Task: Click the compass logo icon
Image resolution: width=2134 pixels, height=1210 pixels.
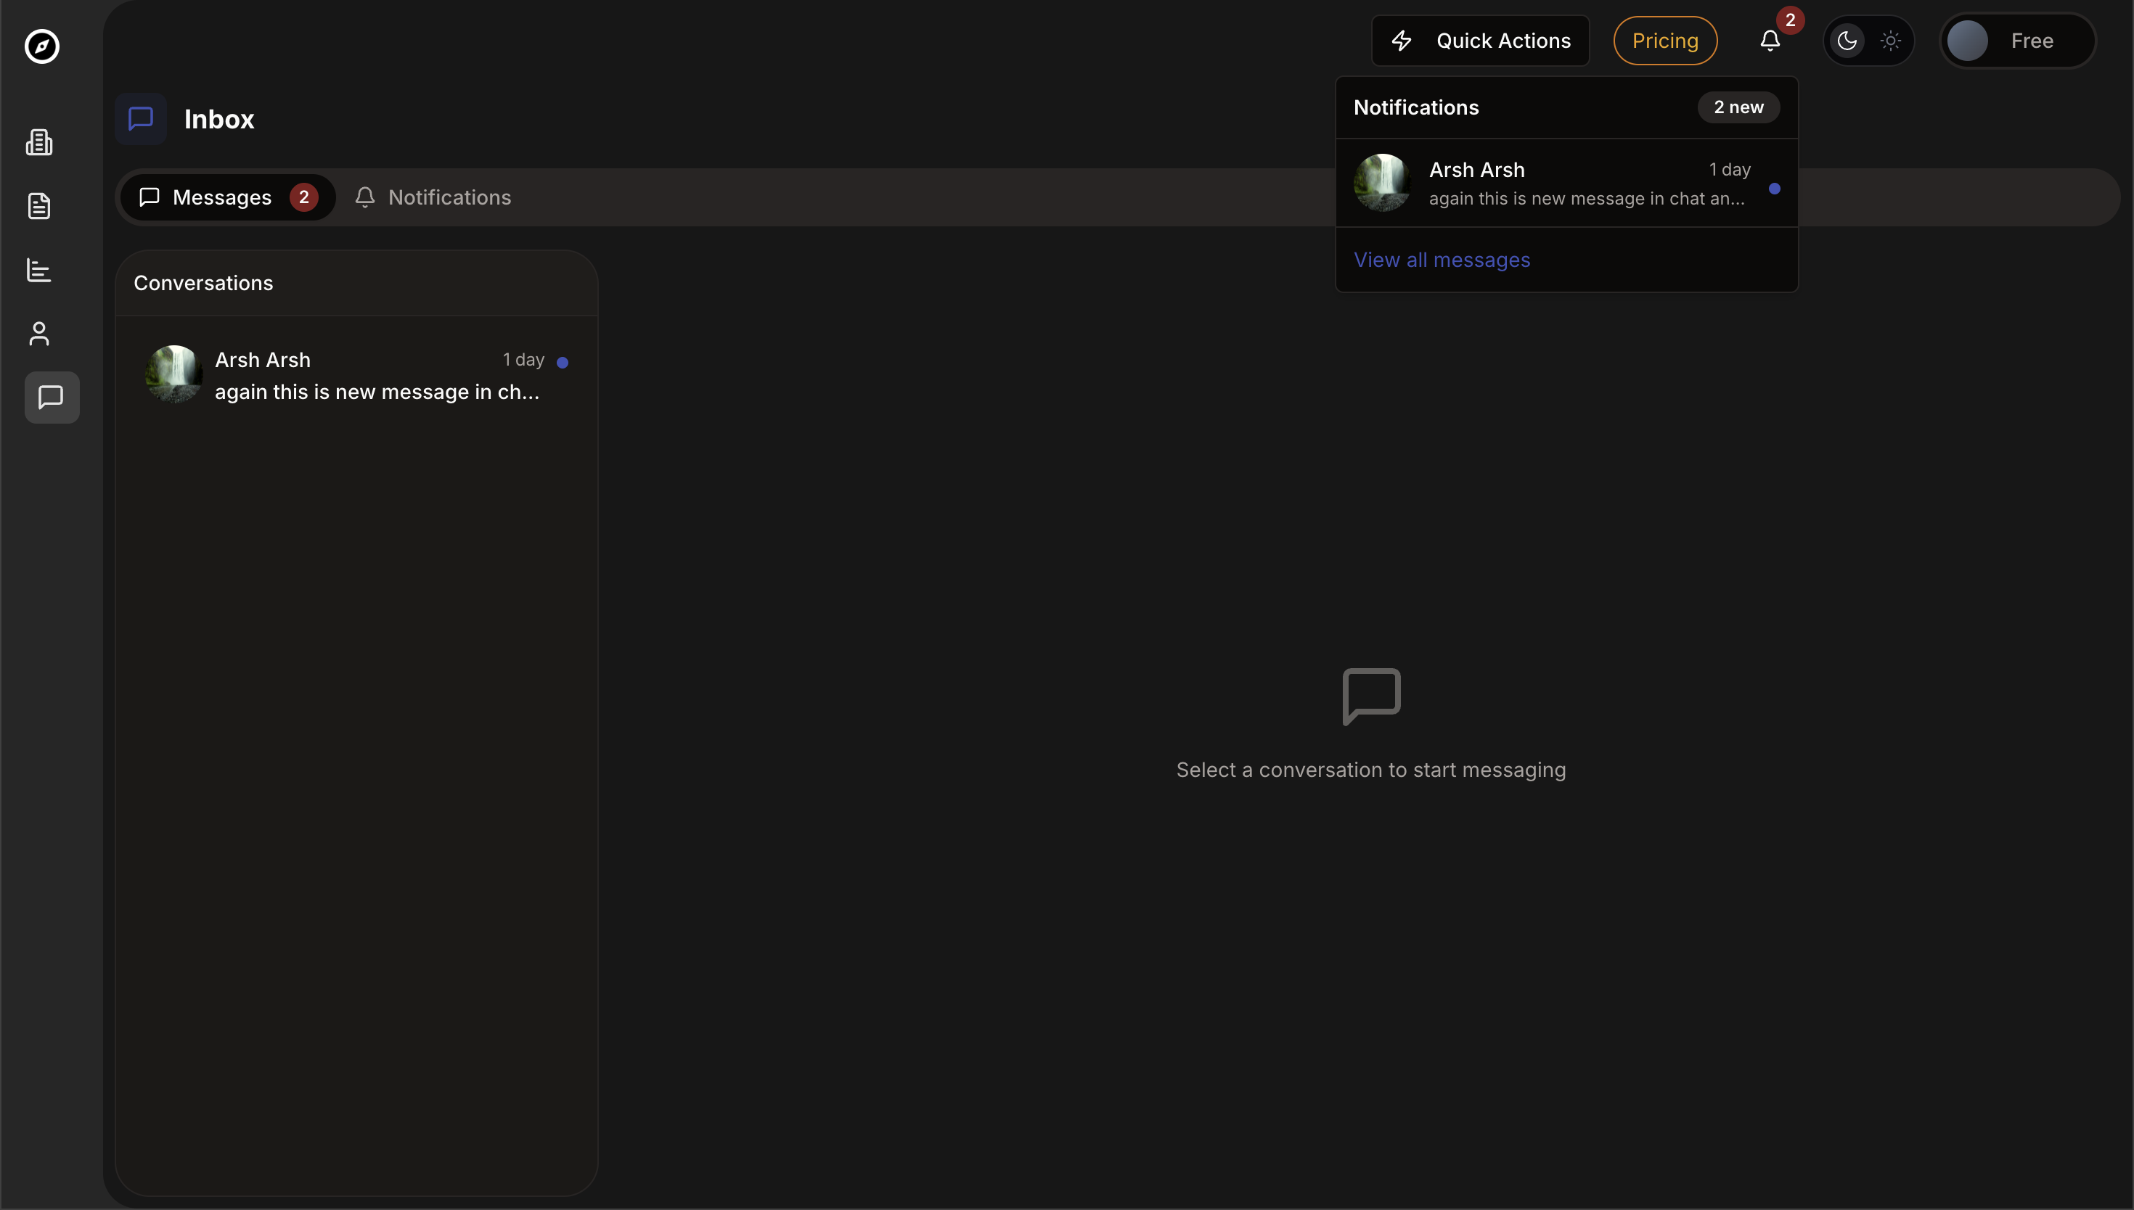Action: coord(41,46)
